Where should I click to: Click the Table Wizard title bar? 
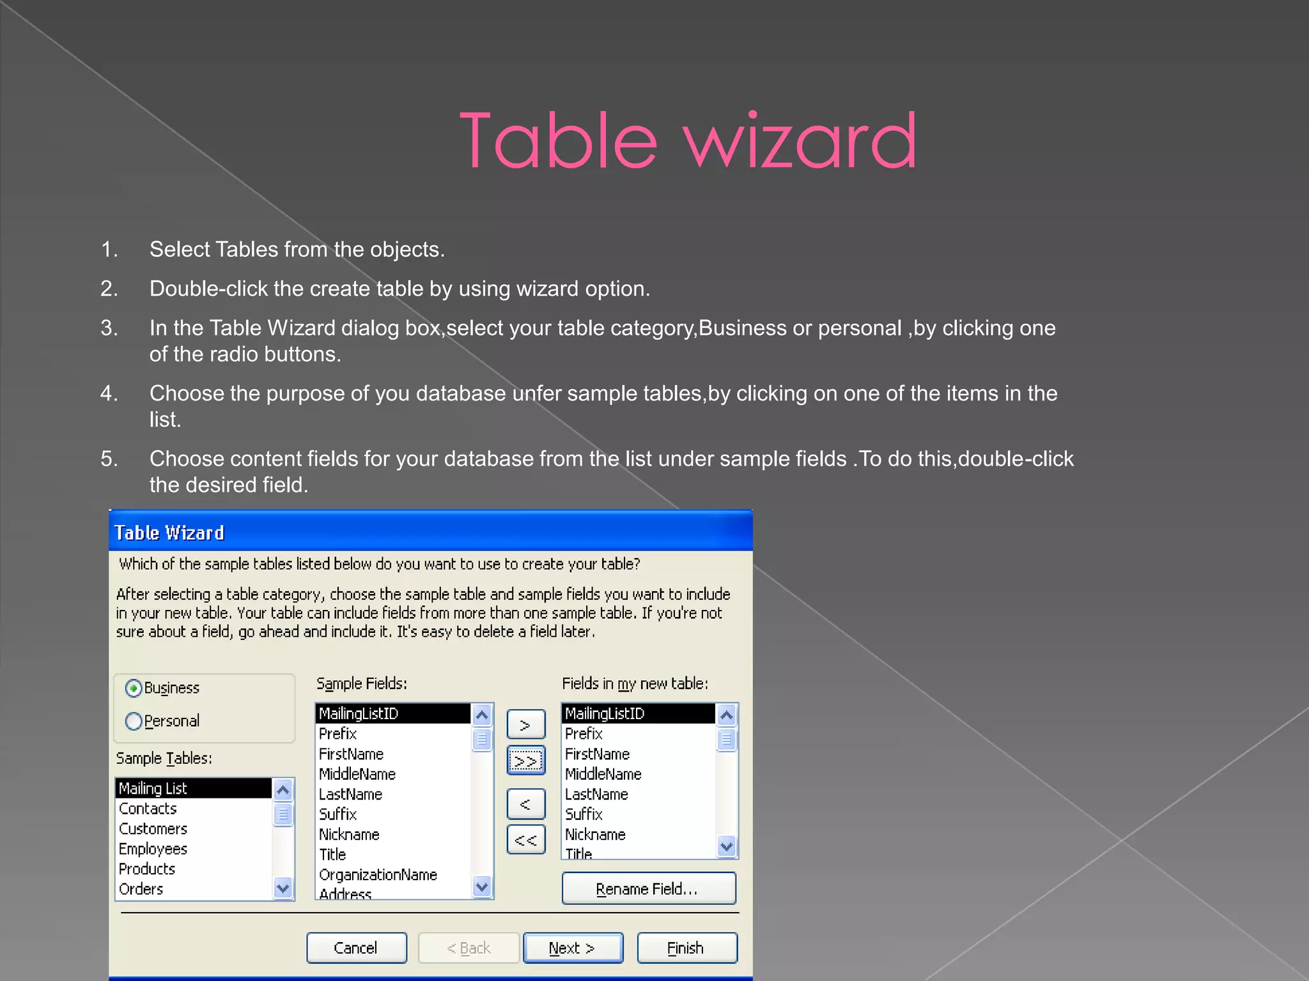point(431,532)
